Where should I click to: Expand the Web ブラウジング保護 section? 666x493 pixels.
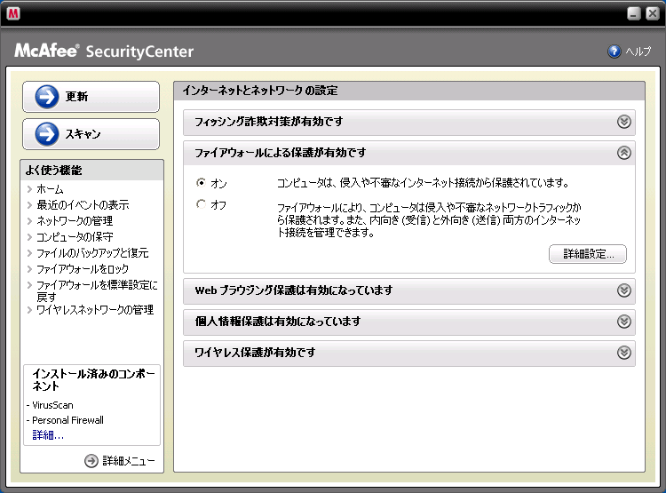pyautogui.click(x=624, y=290)
